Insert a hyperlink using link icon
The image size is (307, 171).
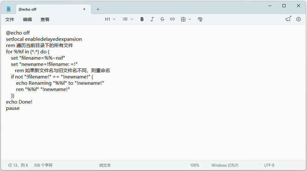coord(172,19)
